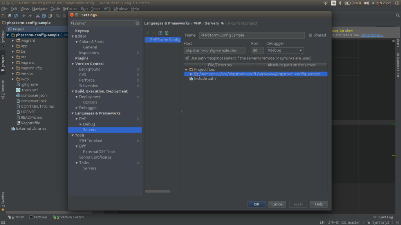Open the sound volume indicator
This screenshot has height=225, width=401.
[x=366, y=3]
